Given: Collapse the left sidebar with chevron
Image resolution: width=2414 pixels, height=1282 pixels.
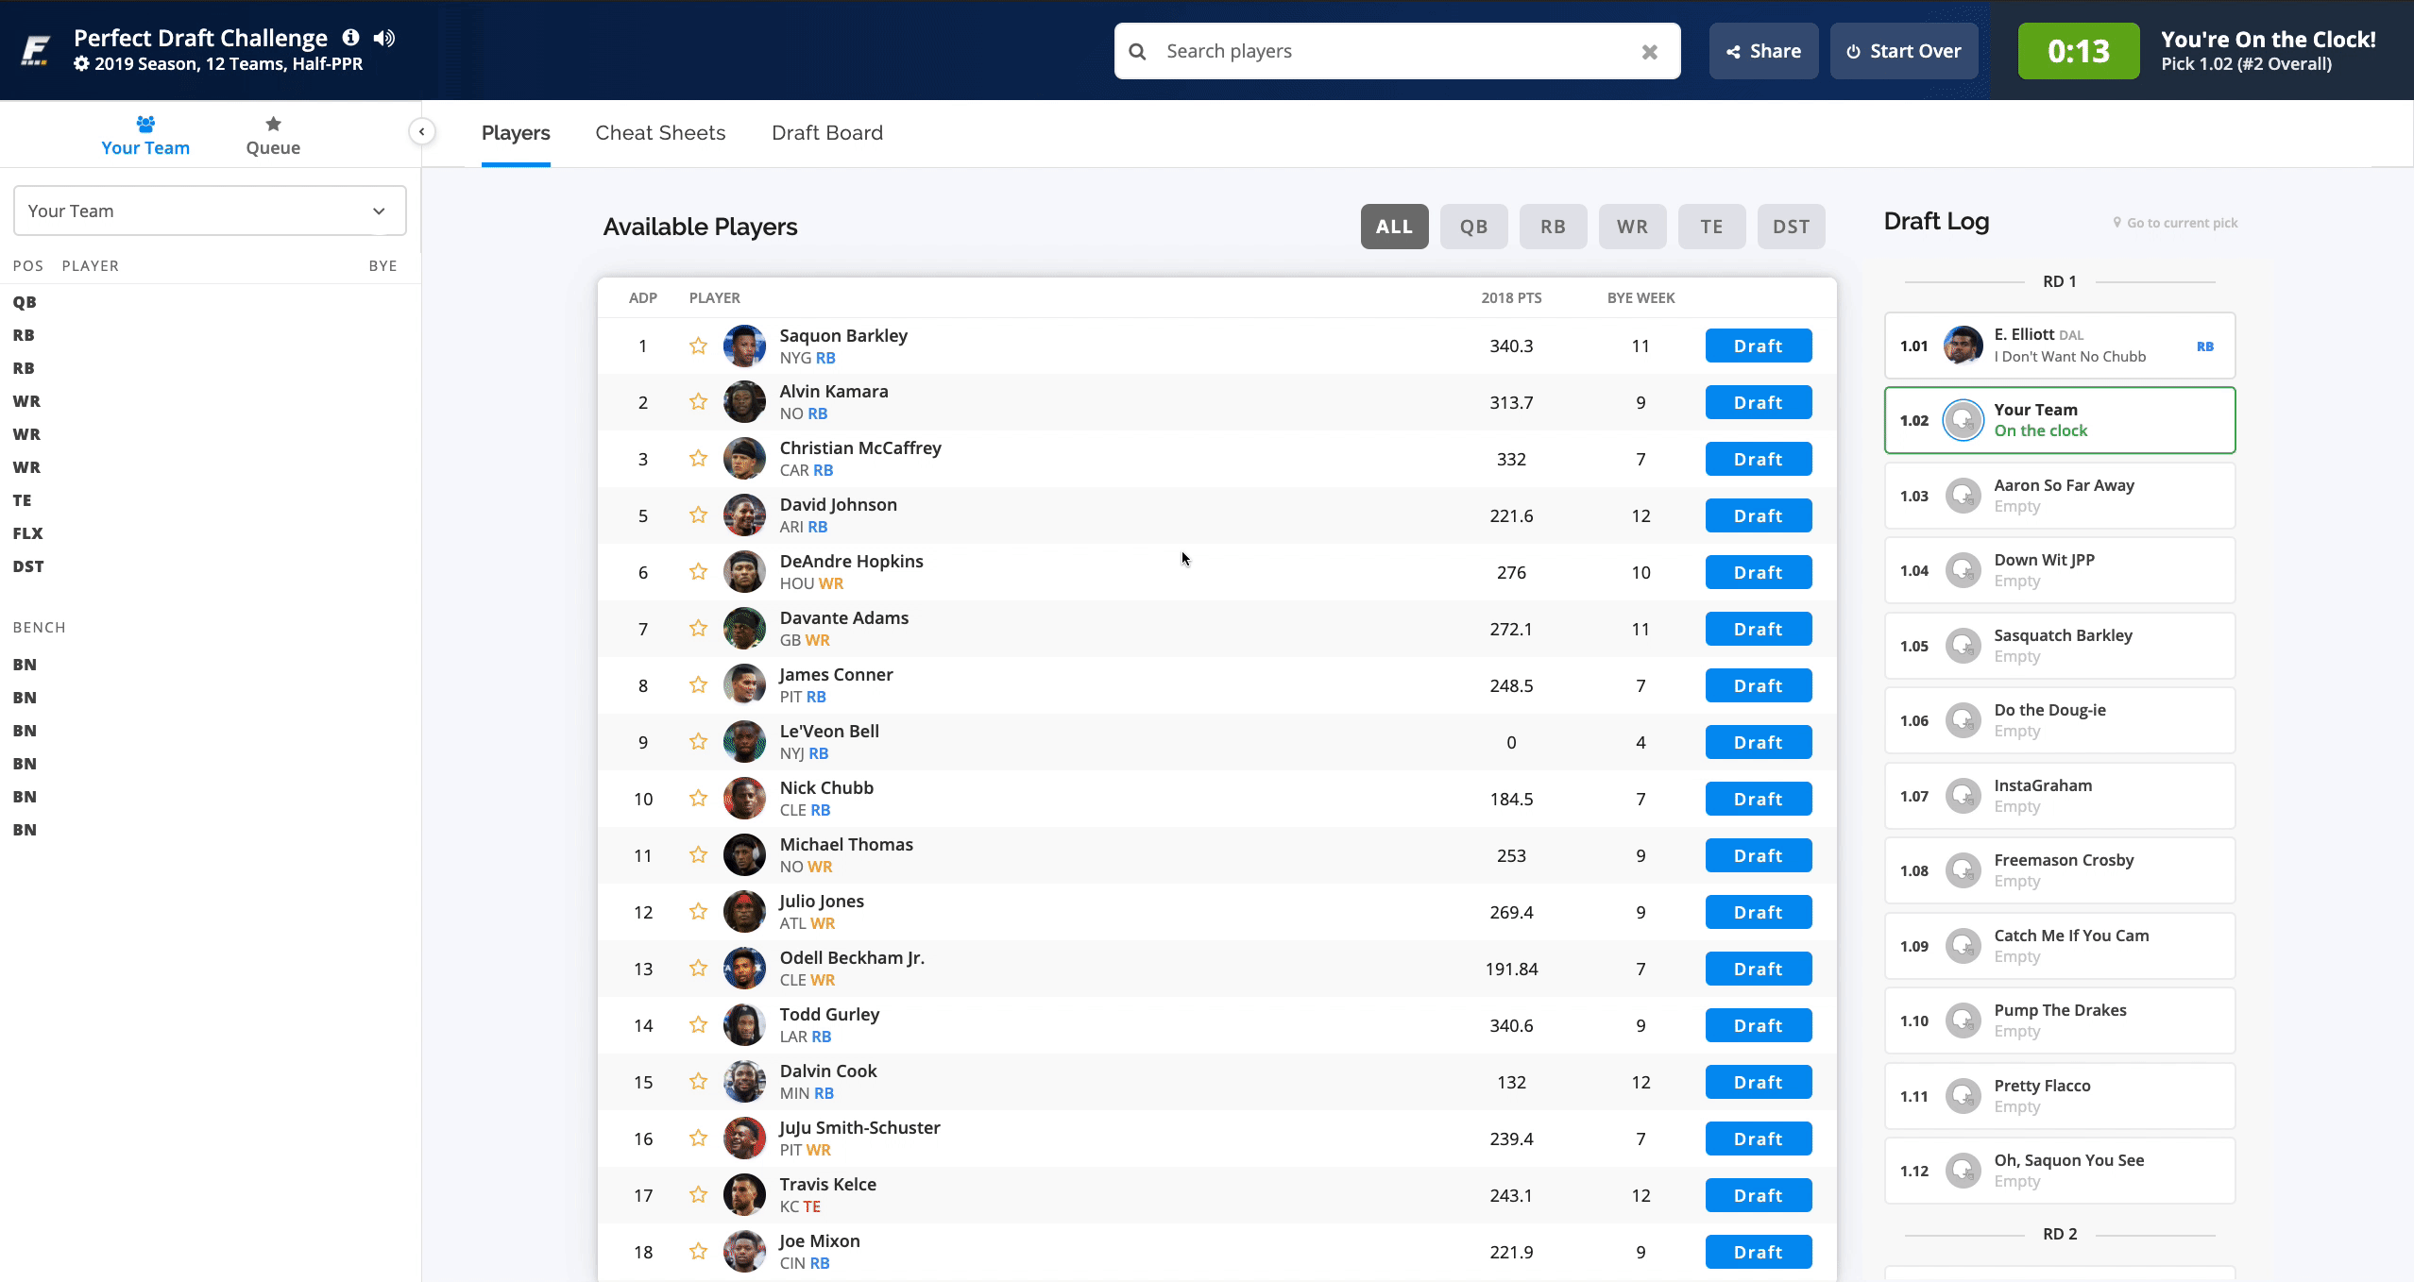Looking at the screenshot, I should pos(422,132).
